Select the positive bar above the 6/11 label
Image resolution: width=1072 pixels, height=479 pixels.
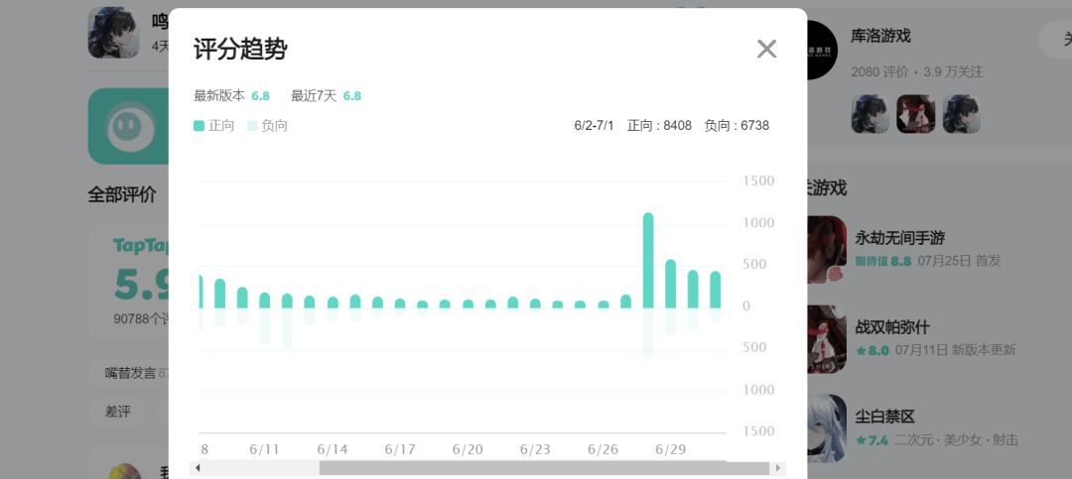tap(265, 299)
